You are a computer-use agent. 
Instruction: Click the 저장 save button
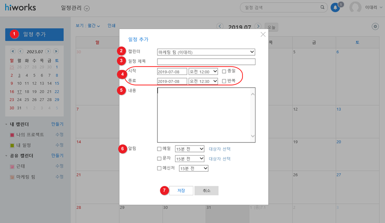[x=181, y=191]
